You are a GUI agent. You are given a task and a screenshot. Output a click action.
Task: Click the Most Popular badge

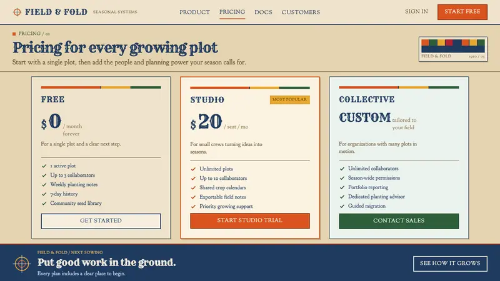pos(289,100)
